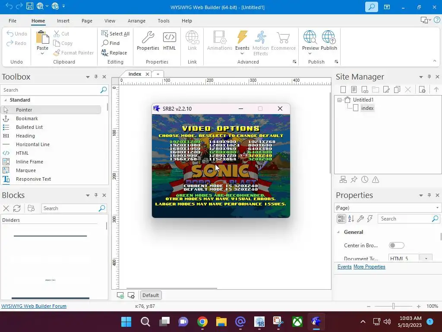This screenshot has width=442, height=332.
Task: Click the Properties search field
Action: [405, 218]
